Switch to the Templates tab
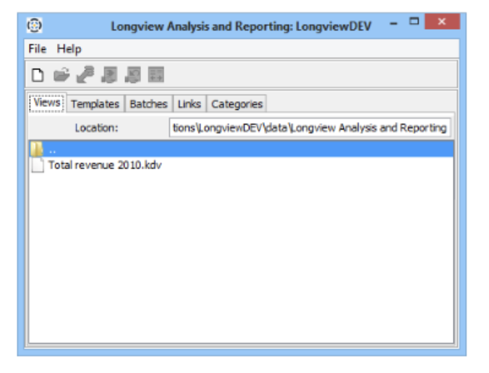This screenshot has height=373, width=489. (x=95, y=104)
